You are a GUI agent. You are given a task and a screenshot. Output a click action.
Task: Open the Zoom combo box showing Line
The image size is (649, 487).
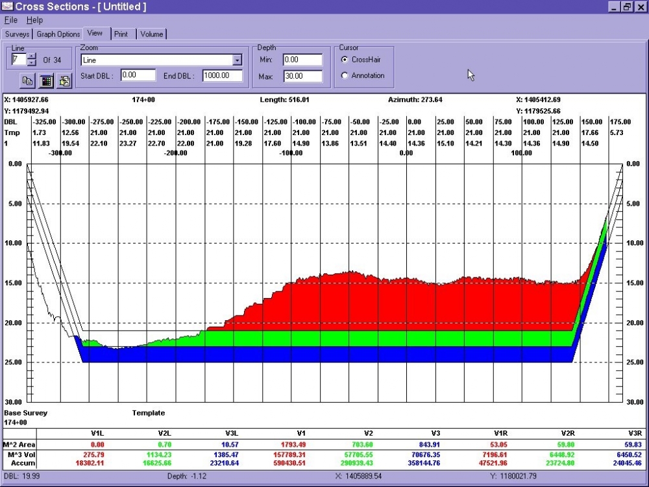[x=162, y=60]
